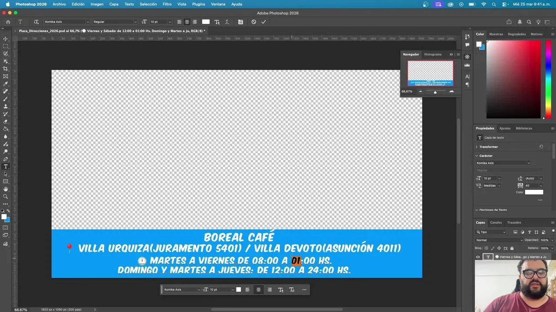This screenshot has width=556, height=312.
Task: Center text in the floating text bar
Action: [258, 289]
